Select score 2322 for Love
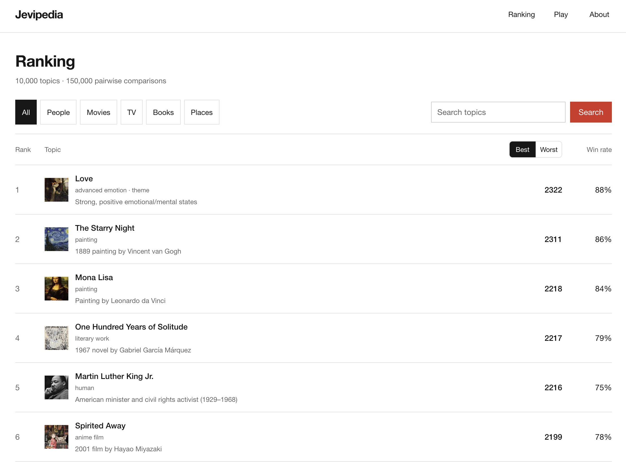 point(553,190)
